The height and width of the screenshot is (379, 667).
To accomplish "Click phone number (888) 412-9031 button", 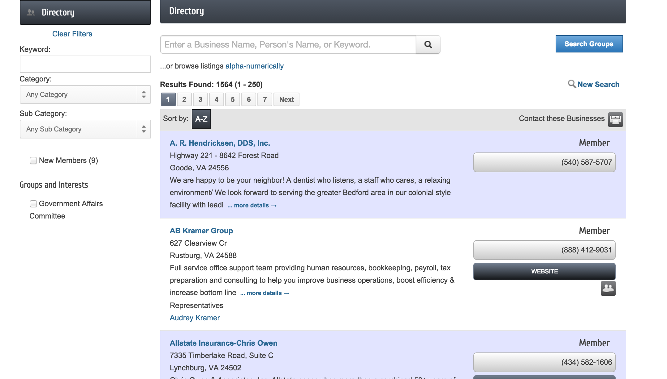I will [x=544, y=250].
